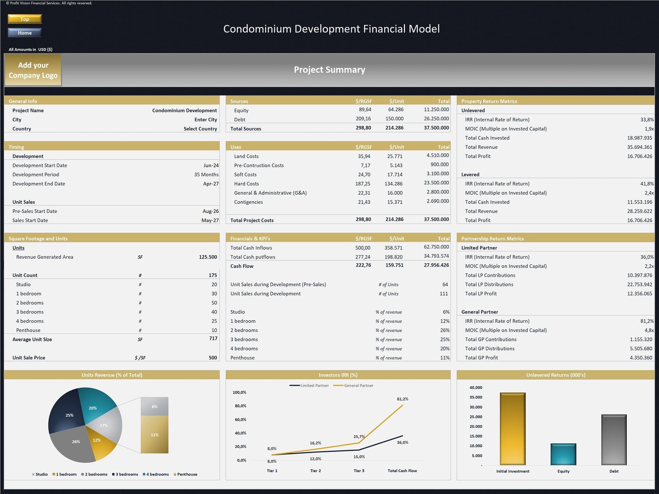Click the gold Top button
Image resolution: width=659 pixels, height=494 pixels.
pos(25,19)
